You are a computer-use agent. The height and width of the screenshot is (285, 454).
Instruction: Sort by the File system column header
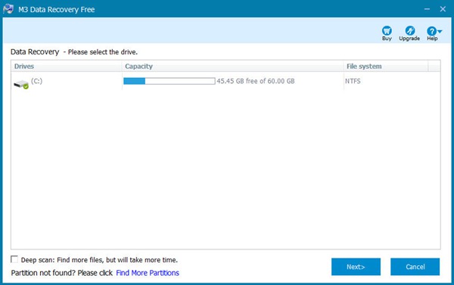[386, 67]
